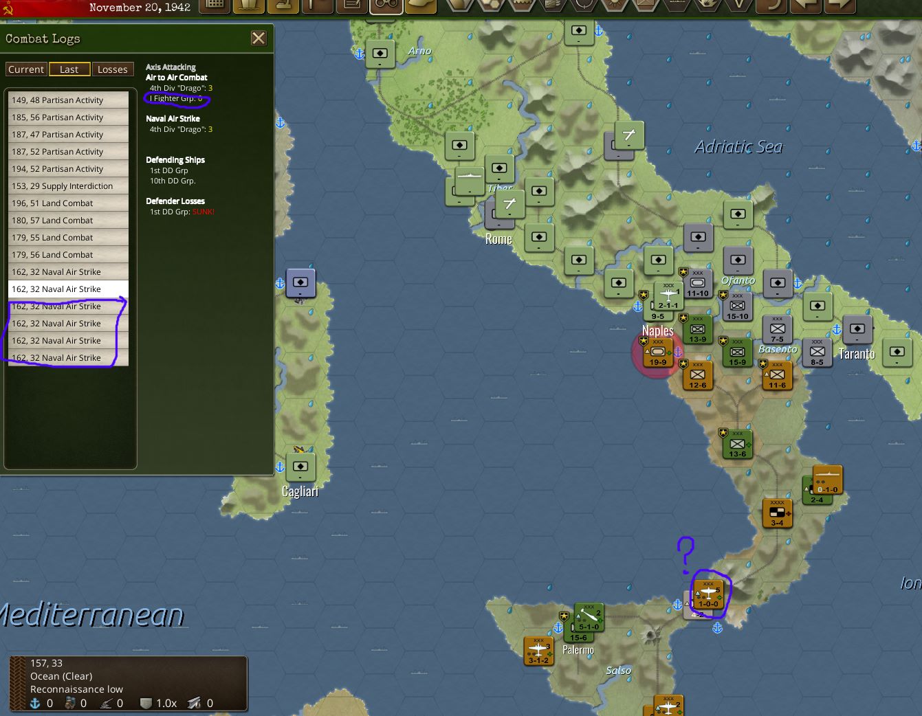Switch to the Current tab in Combat Logs
Viewport: 922px width, 716px height.
(26, 69)
